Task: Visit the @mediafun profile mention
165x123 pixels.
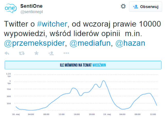Action: click(90, 43)
